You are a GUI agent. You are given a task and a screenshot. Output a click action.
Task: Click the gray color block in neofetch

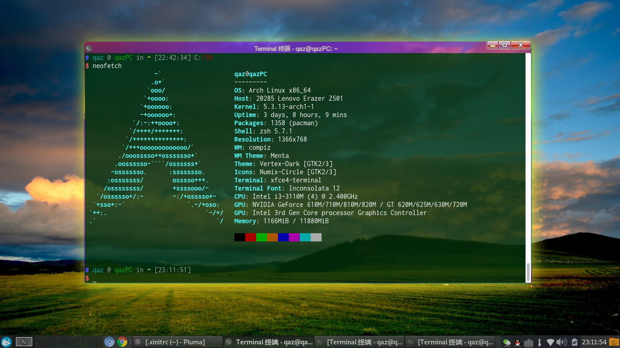click(x=316, y=237)
